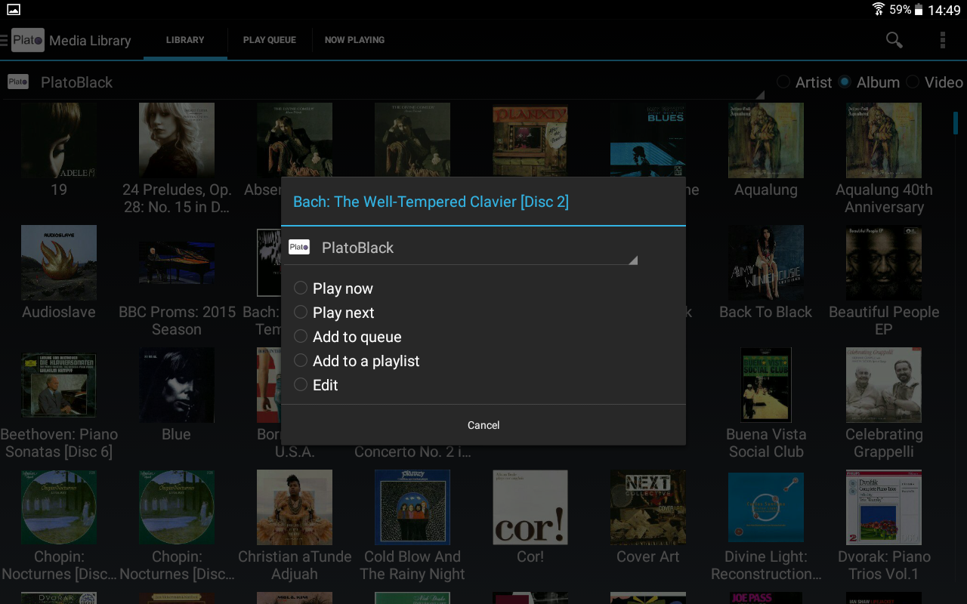Cancel the Well-Tempered Clavier dialog

483,424
